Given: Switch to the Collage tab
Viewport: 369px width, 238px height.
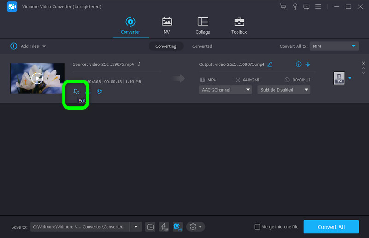Looking at the screenshot, I should [202, 26].
